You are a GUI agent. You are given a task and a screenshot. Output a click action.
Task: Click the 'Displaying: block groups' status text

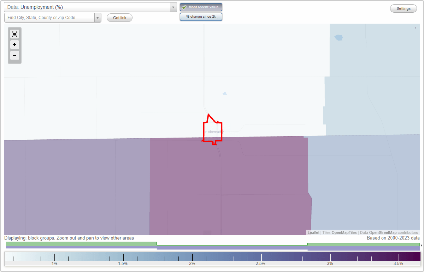pos(69,238)
